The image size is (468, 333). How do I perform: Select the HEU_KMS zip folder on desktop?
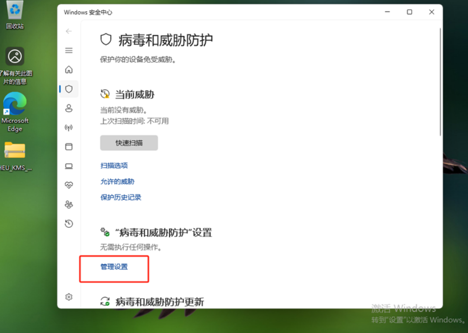tap(15, 156)
